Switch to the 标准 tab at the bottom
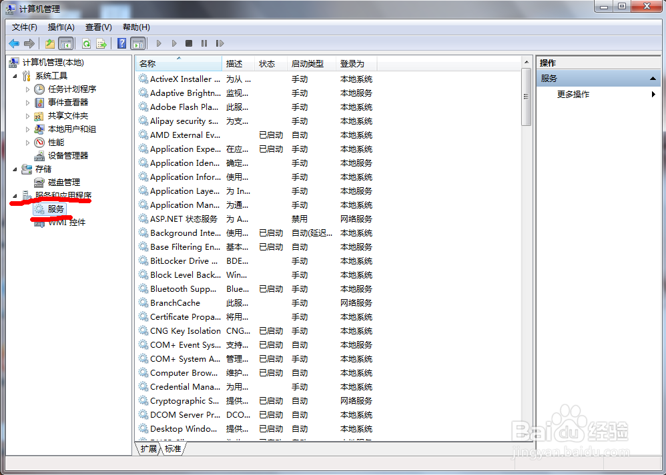This screenshot has height=475, width=666. click(x=172, y=448)
